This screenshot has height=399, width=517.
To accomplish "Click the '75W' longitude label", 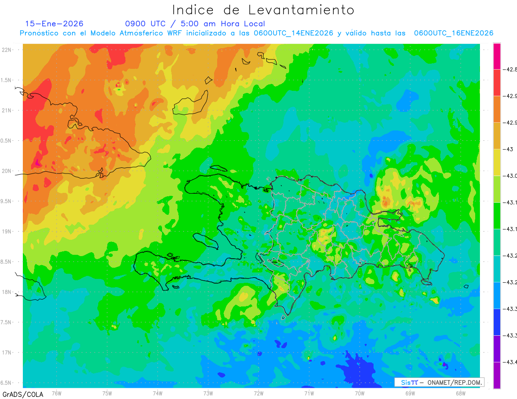I will click(x=107, y=393).
